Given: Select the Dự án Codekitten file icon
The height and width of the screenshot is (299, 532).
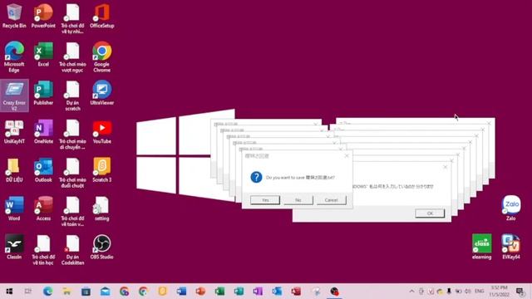Looking at the screenshot, I should (x=72, y=250).
